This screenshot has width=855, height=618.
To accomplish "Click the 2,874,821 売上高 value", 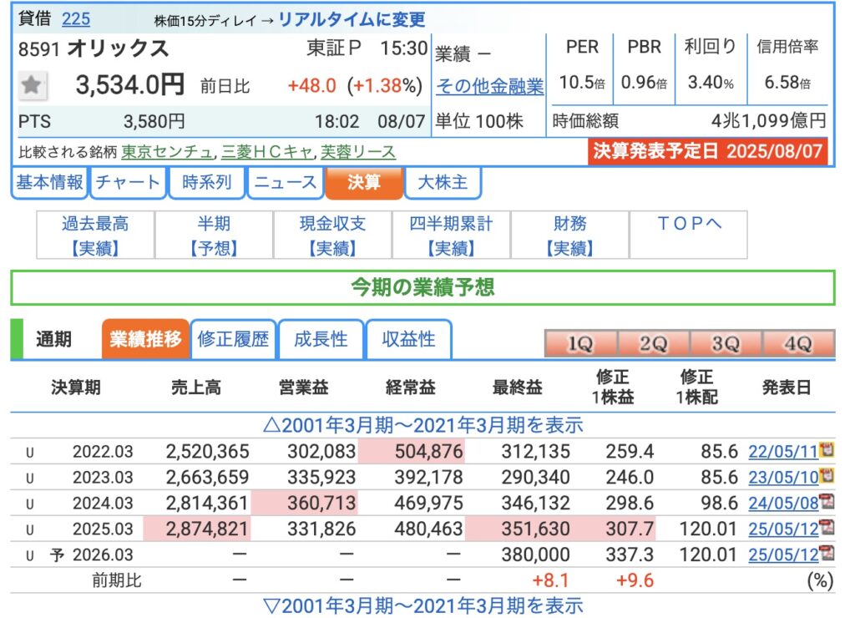I will pos(207,529).
